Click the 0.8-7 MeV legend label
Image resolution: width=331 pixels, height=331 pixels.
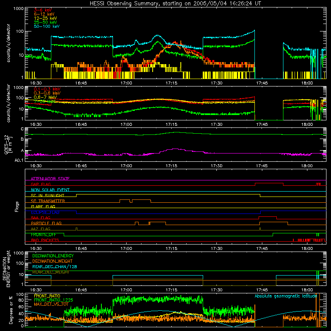point(45,97)
